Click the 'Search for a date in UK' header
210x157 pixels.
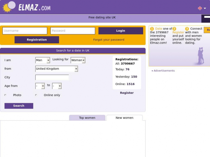(x=73, y=51)
